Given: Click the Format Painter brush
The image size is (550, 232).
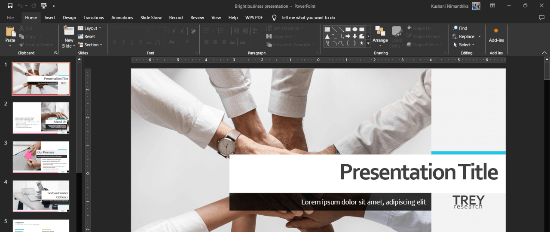Looking at the screenshot, I should click(x=21, y=45).
